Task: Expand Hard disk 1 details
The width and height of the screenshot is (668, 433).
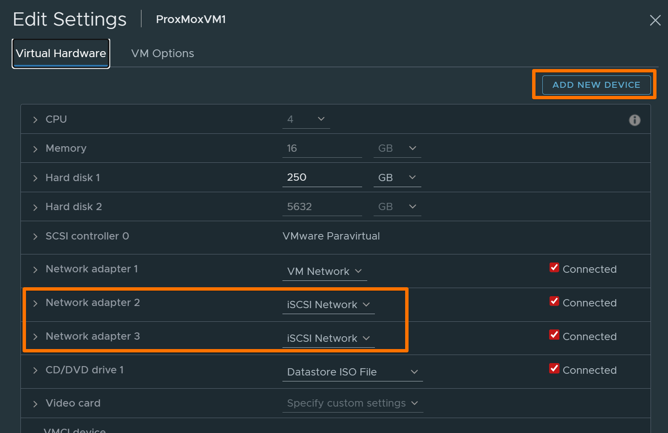Action: click(x=35, y=178)
